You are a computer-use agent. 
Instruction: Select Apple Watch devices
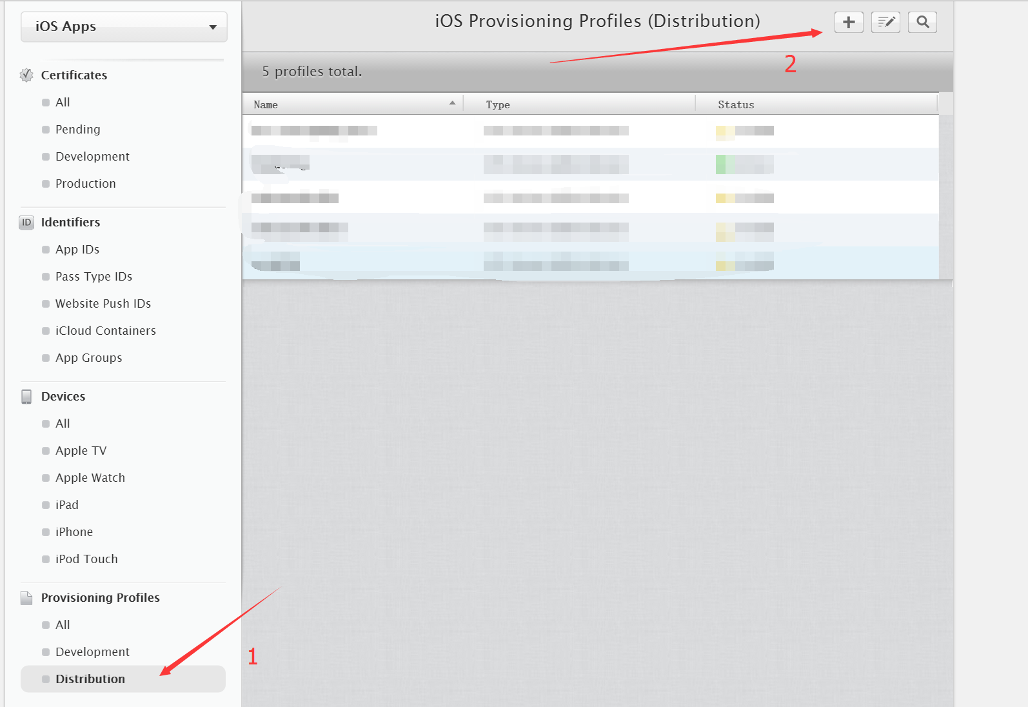pyautogui.click(x=90, y=478)
